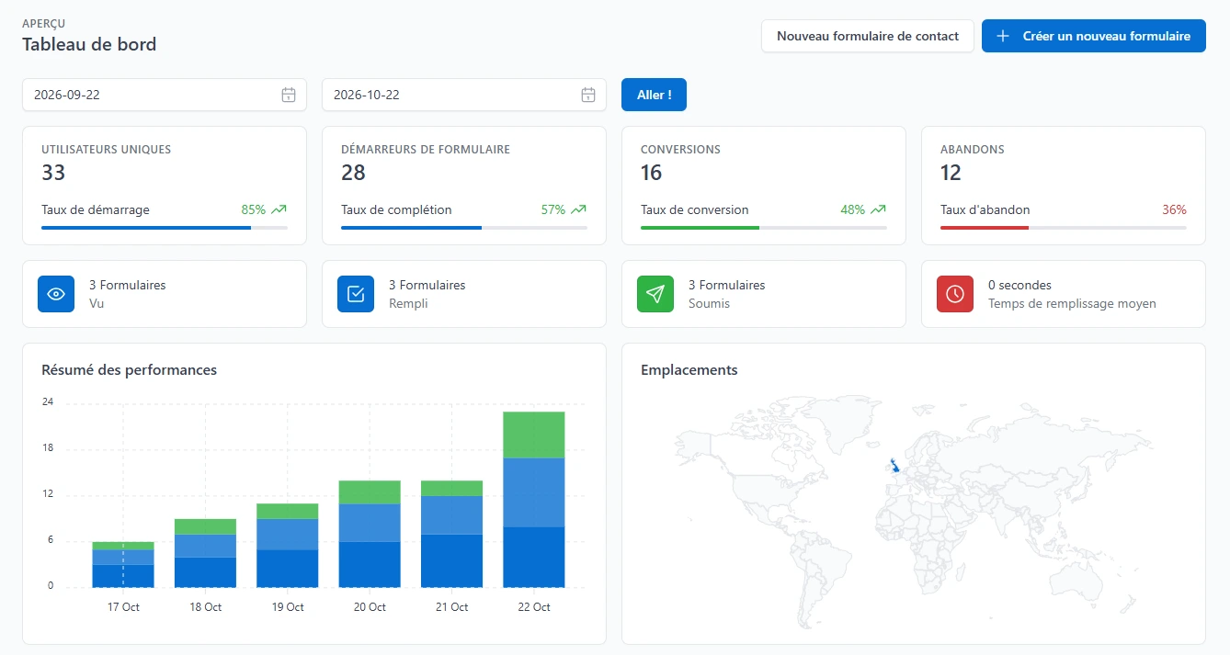Click the end date field 2026-10-22
This screenshot has height=655, width=1230.
[464, 95]
